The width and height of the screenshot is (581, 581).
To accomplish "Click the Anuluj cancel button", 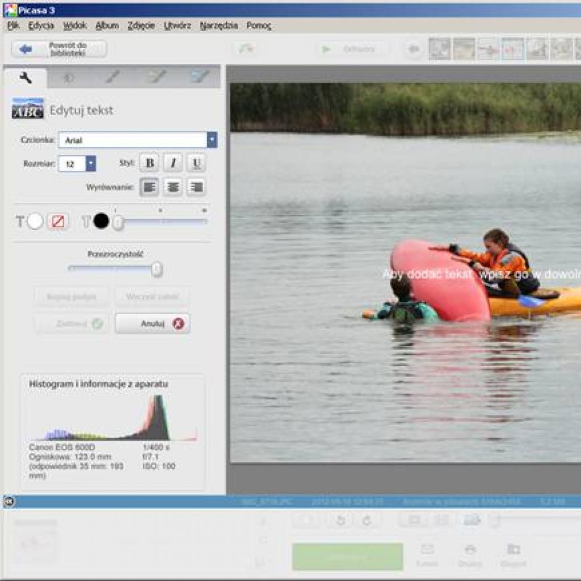I will [x=153, y=323].
